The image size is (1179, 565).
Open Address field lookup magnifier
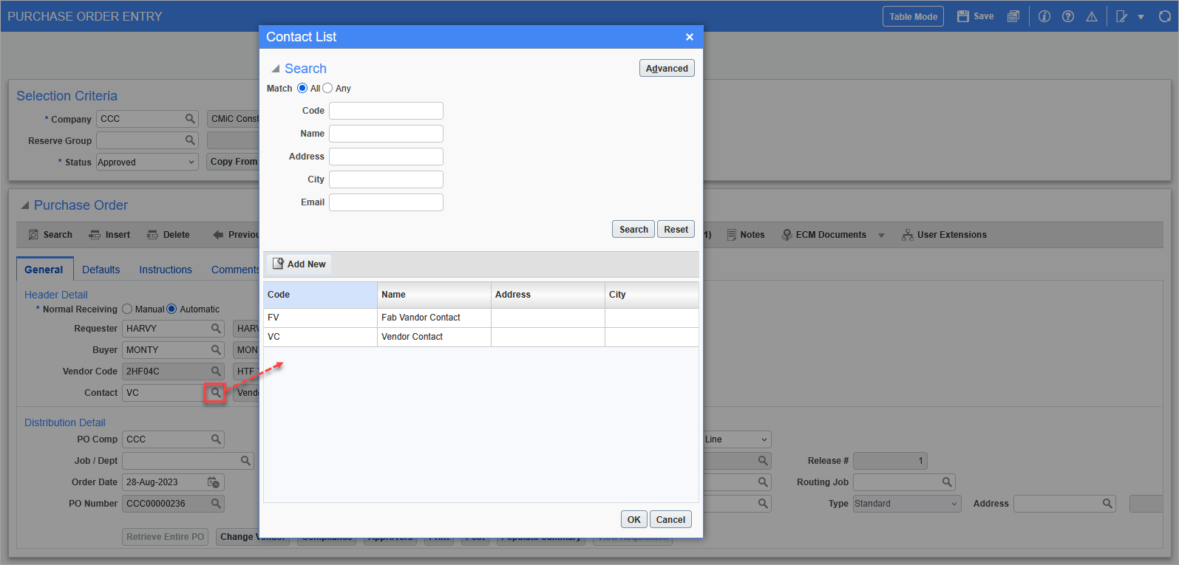[1107, 503]
